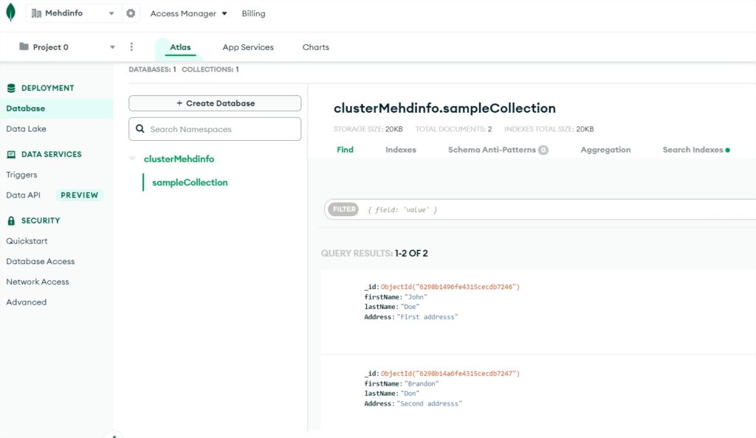
Task: Open Advanced security settings
Action: (27, 302)
